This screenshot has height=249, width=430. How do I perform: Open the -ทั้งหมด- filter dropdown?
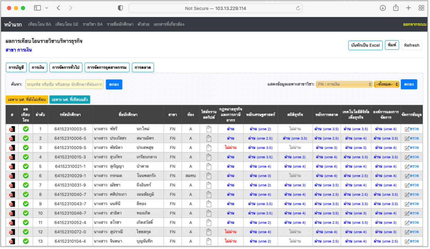tap(386, 84)
